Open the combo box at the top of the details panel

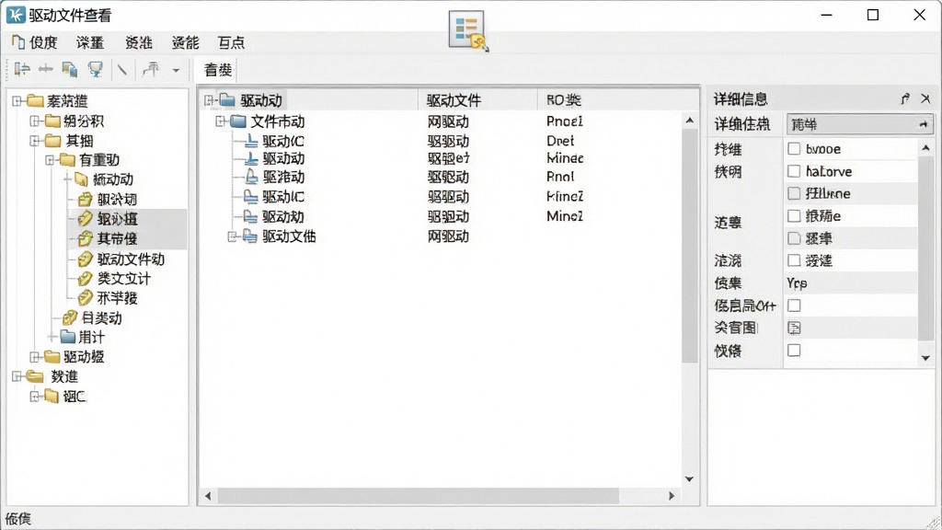859,124
